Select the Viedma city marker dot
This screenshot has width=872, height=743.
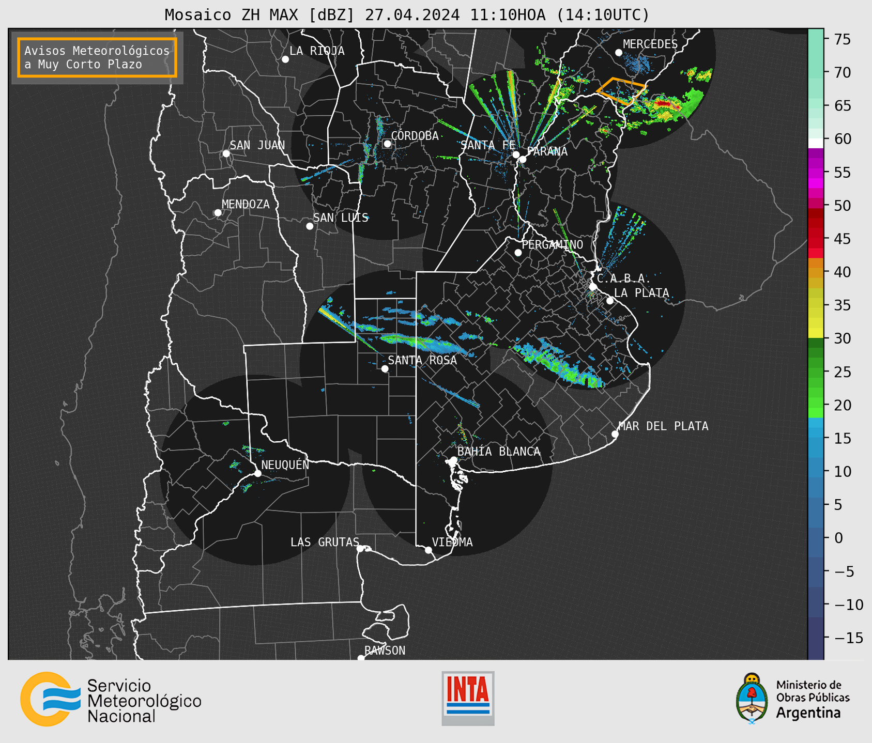pyautogui.click(x=428, y=550)
